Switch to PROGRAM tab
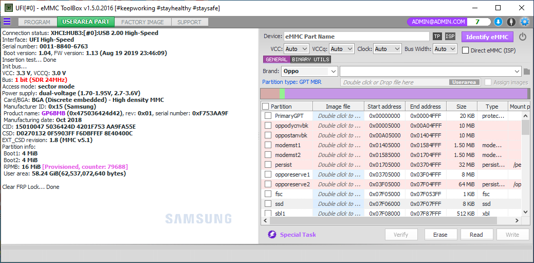This screenshot has width=534, height=263. click(37, 22)
